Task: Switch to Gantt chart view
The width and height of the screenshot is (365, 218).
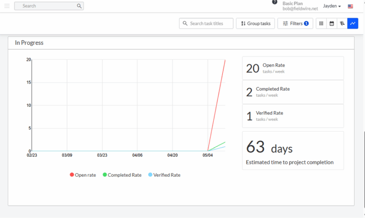Action: tap(342, 23)
